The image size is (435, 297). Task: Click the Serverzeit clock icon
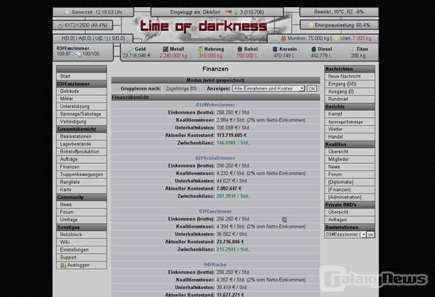pyautogui.click(x=67, y=12)
